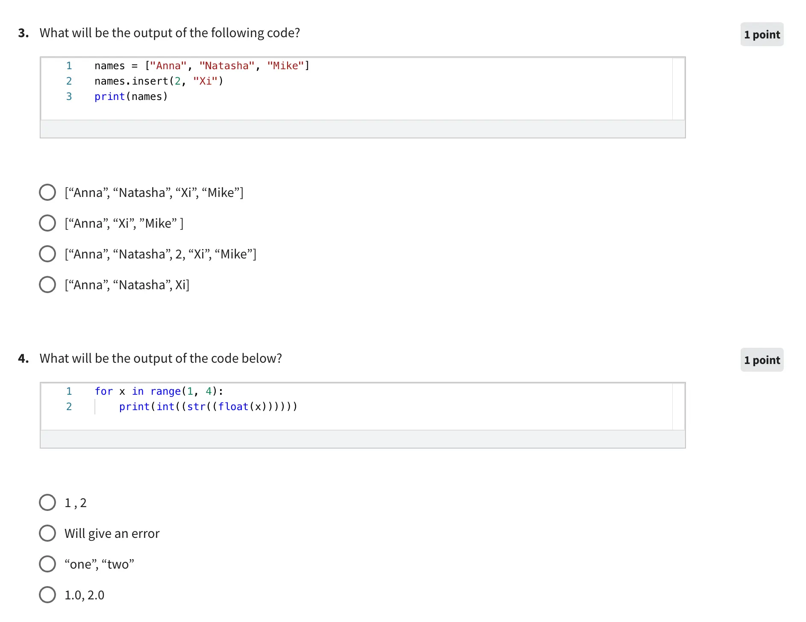Select the ["Anna", "Natasha", Xi] radio button
Image resolution: width=806 pixels, height=622 pixels.
[x=47, y=285]
